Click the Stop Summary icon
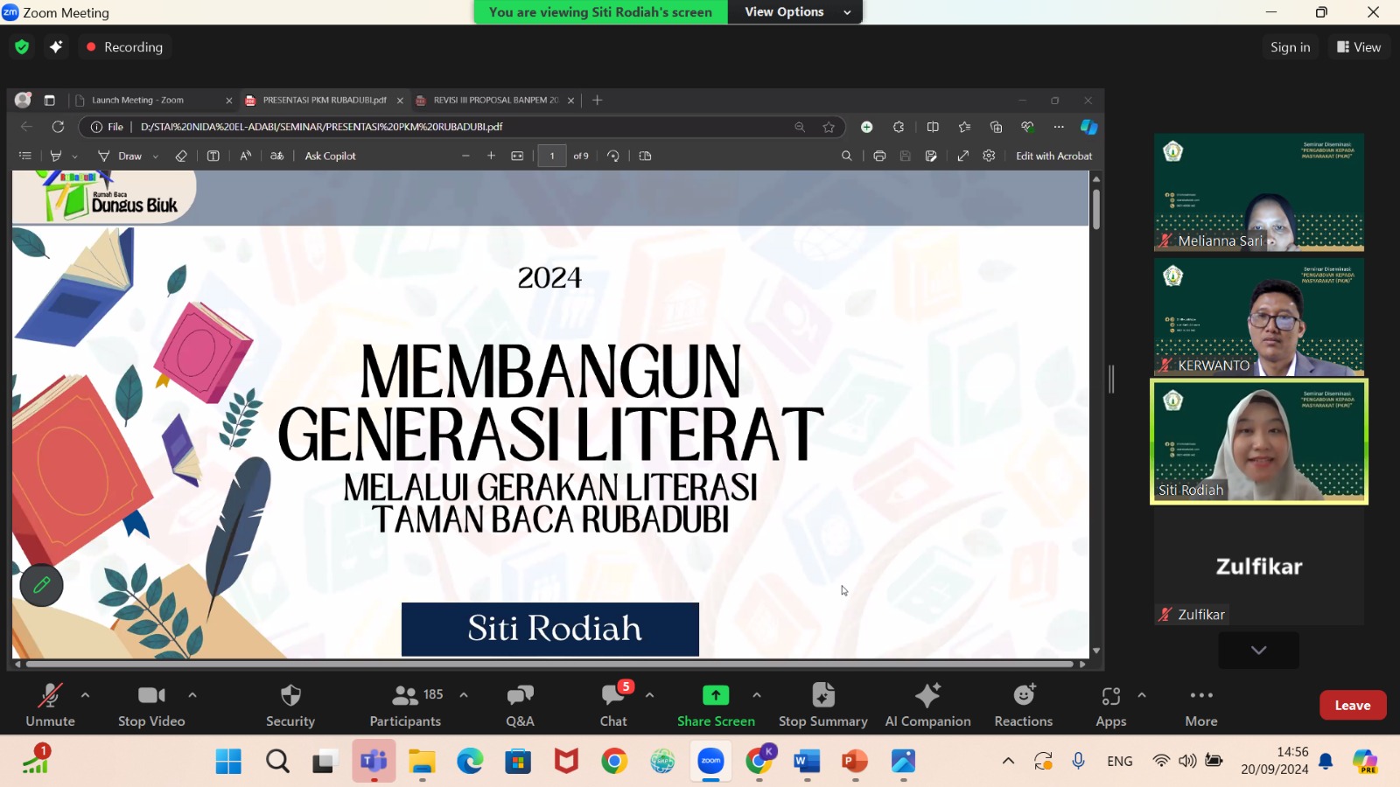Image resolution: width=1400 pixels, height=787 pixels. click(x=822, y=695)
